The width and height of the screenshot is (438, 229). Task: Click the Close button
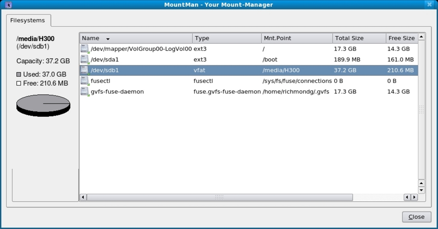(x=417, y=217)
